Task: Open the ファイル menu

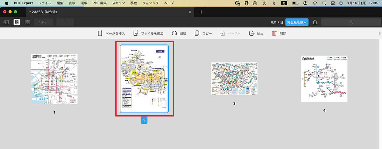Action: [45, 3]
